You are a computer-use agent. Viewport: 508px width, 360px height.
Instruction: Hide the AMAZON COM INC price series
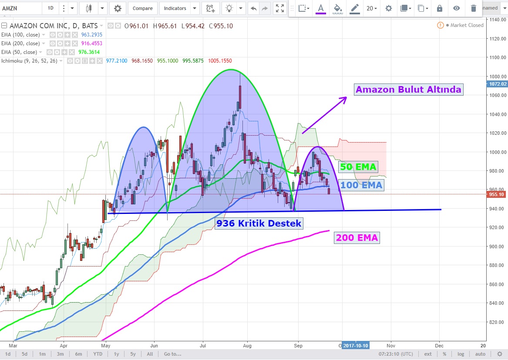click(x=111, y=26)
